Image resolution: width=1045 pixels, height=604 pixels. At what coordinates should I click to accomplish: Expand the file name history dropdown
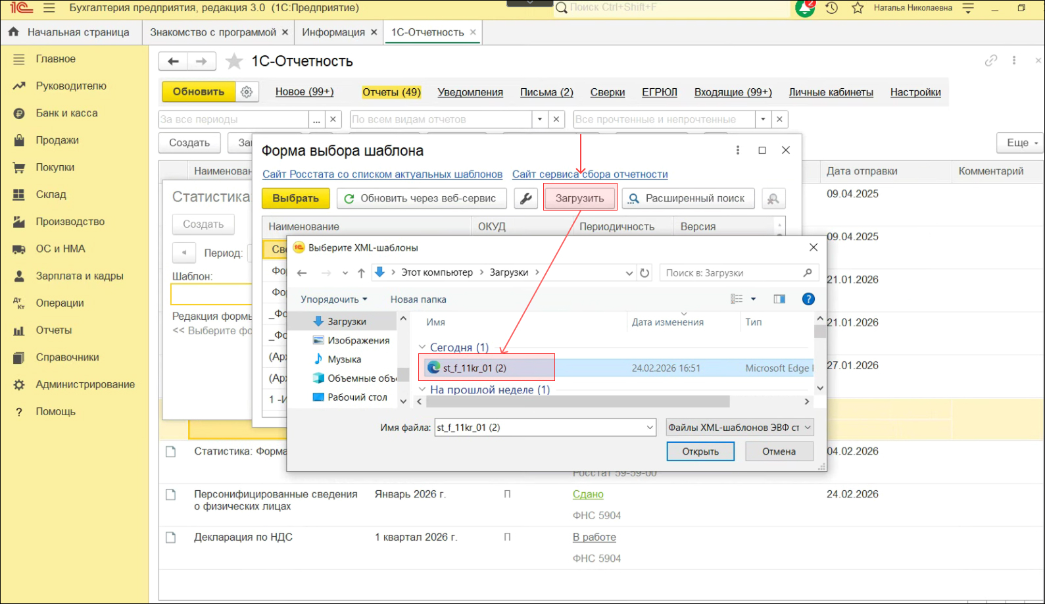pyautogui.click(x=649, y=428)
